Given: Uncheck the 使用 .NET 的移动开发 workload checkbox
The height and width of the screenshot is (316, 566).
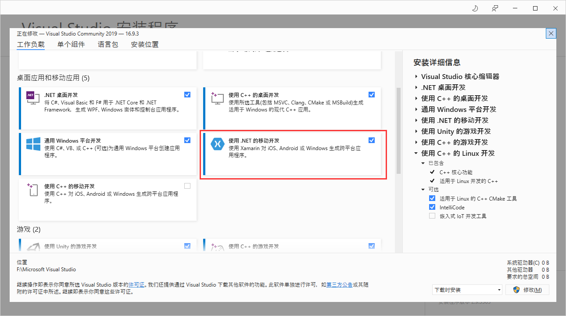Looking at the screenshot, I should tap(372, 140).
